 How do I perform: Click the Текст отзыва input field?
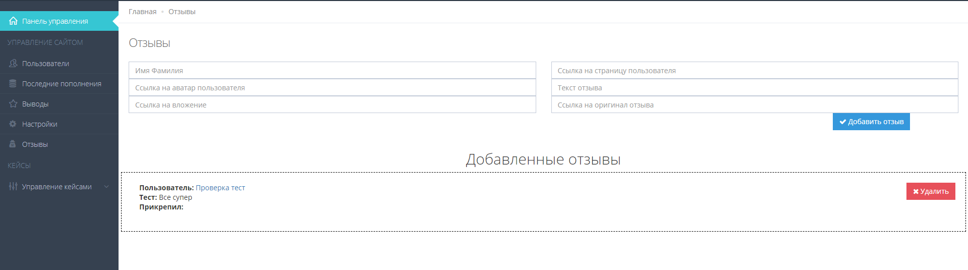click(x=754, y=88)
